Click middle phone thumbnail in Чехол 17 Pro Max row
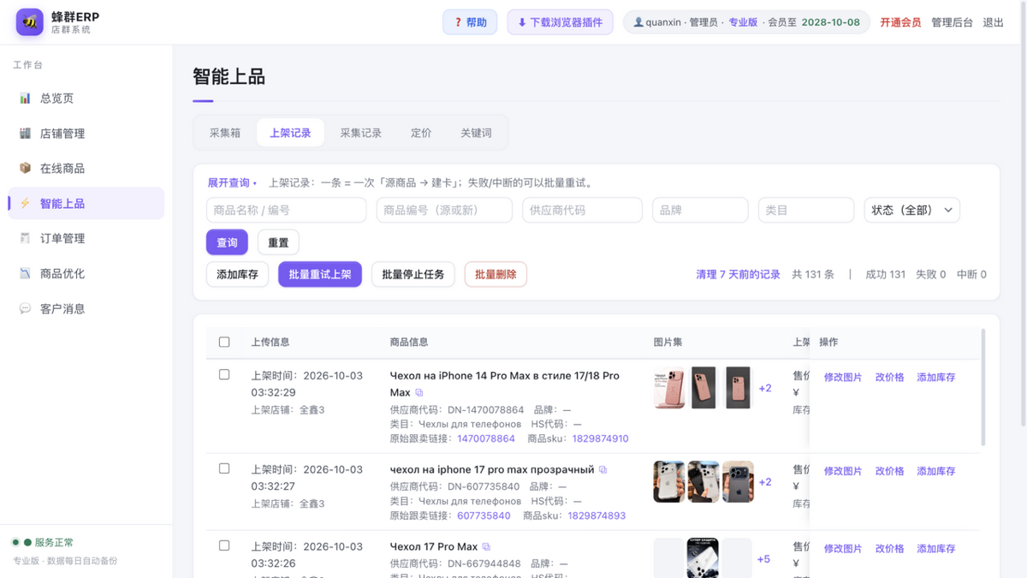Viewport: 1027px width, 578px height. (703, 557)
